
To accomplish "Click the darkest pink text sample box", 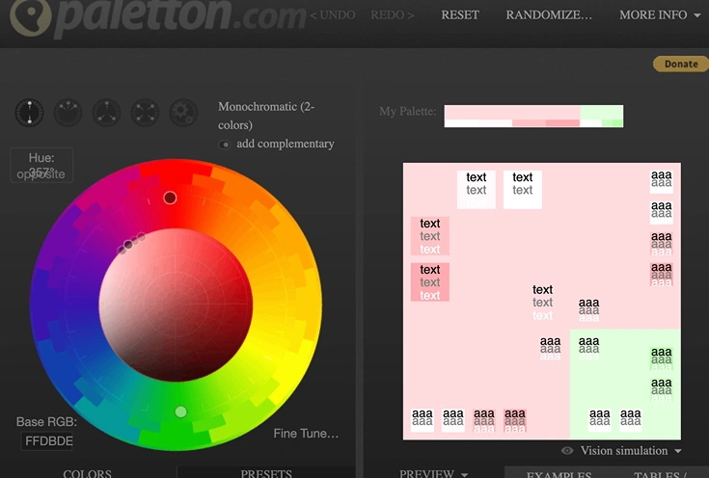I will [x=429, y=282].
